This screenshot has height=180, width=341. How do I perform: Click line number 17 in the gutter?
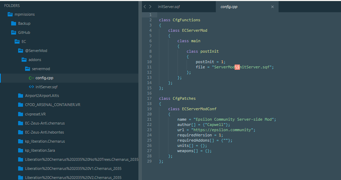149,98
